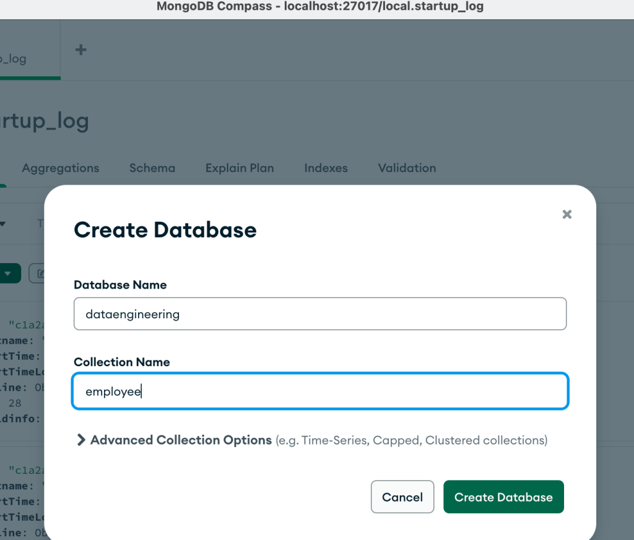
Task: Click the green Create Database button
Action: point(503,497)
